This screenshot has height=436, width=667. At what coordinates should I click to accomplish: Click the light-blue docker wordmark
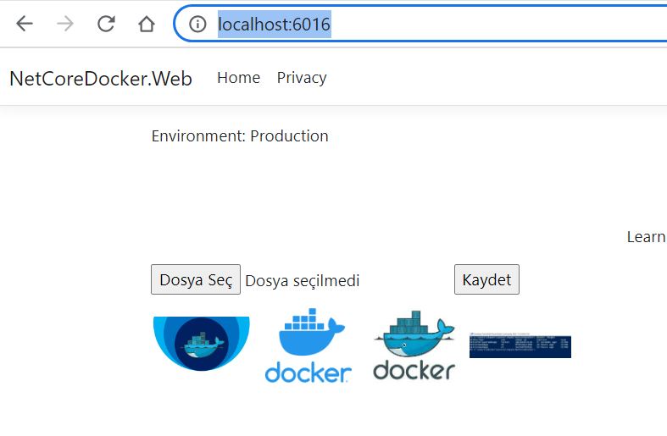coord(308,373)
